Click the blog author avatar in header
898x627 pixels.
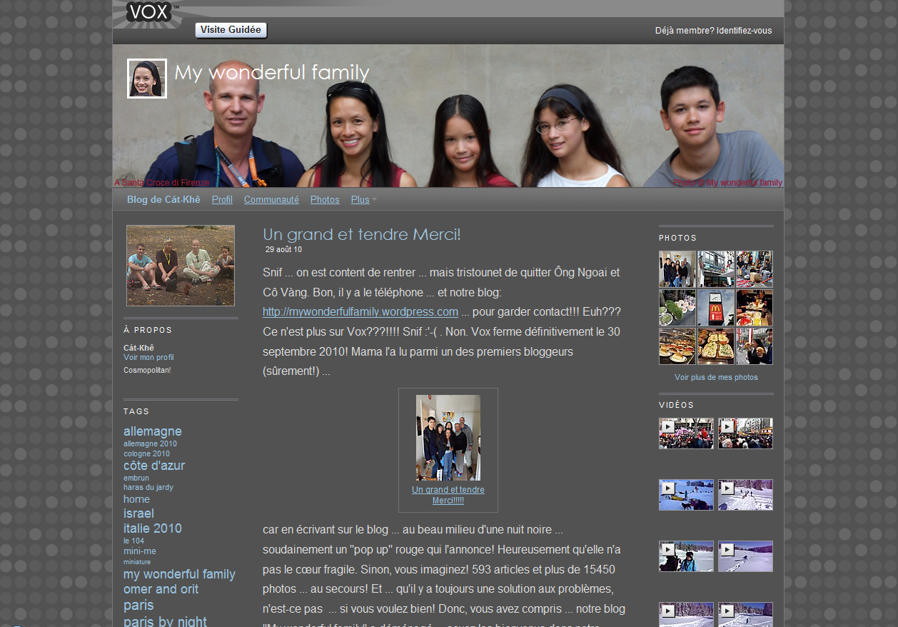pyautogui.click(x=147, y=79)
